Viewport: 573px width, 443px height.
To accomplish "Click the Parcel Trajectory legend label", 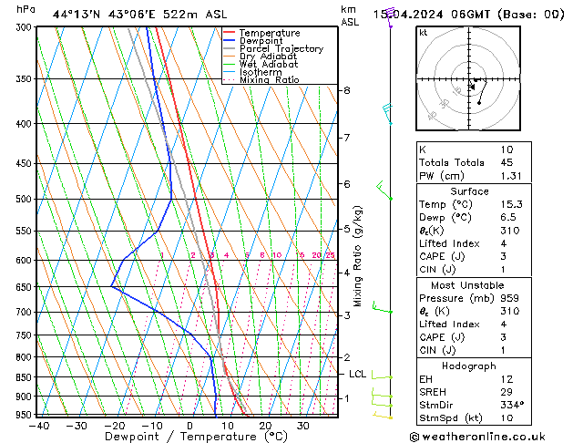I will click(281, 48).
